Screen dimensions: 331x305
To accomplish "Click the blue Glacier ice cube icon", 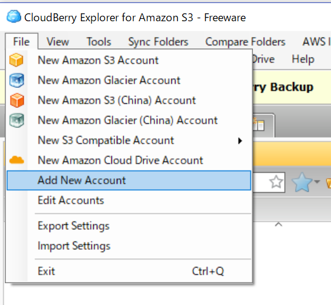I will click(x=16, y=80).
